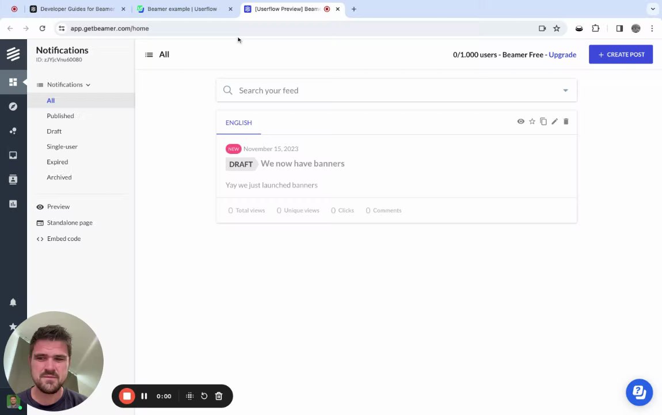662x415 pixels.
Task: Open the analytics bar chart icon in sidebar
Action: pos(13,203)
